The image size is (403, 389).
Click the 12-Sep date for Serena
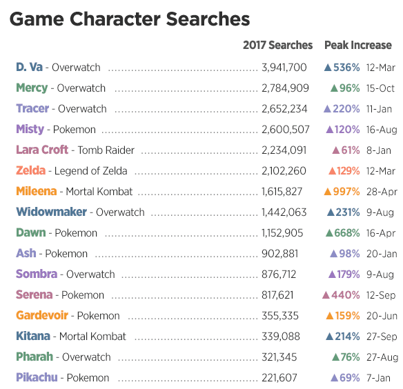[381, 295]
